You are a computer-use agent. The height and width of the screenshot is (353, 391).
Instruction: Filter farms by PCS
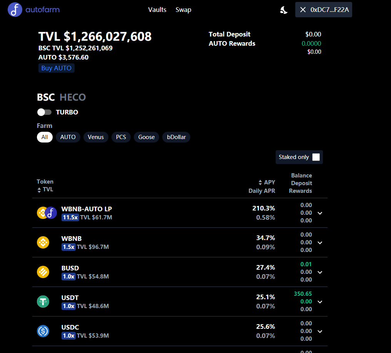[121, 137]
